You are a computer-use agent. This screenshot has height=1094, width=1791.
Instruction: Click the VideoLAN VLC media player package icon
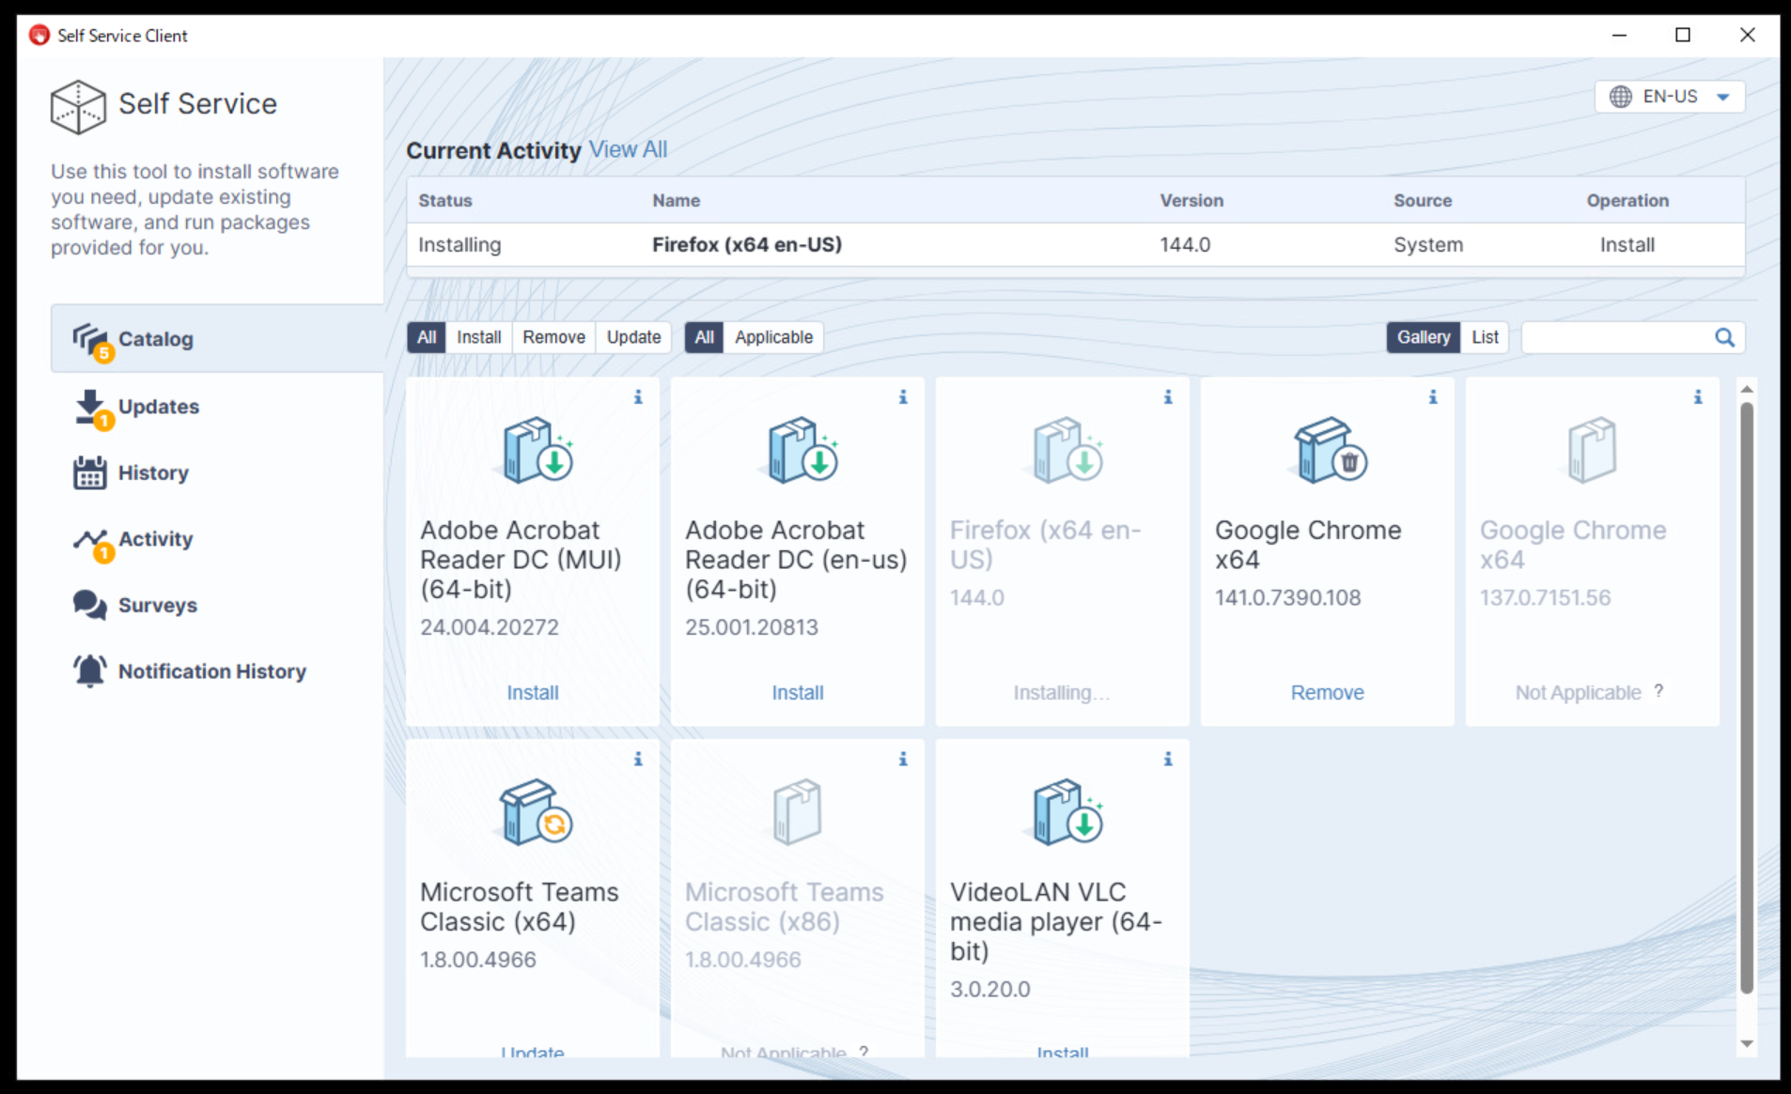click(x=1066, y=812)
